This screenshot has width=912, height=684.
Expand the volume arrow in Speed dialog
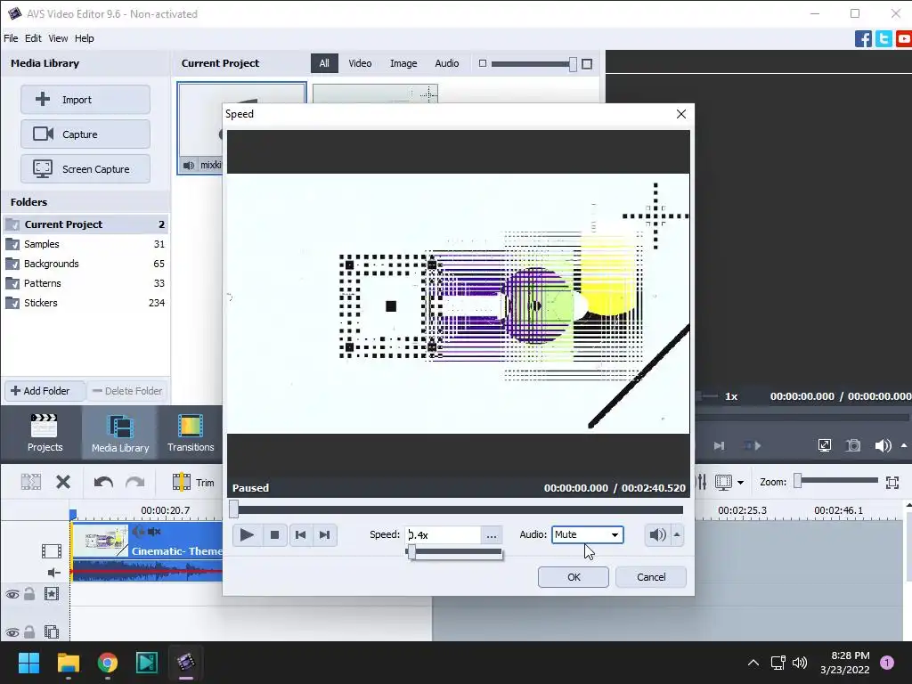click(677, 534)
